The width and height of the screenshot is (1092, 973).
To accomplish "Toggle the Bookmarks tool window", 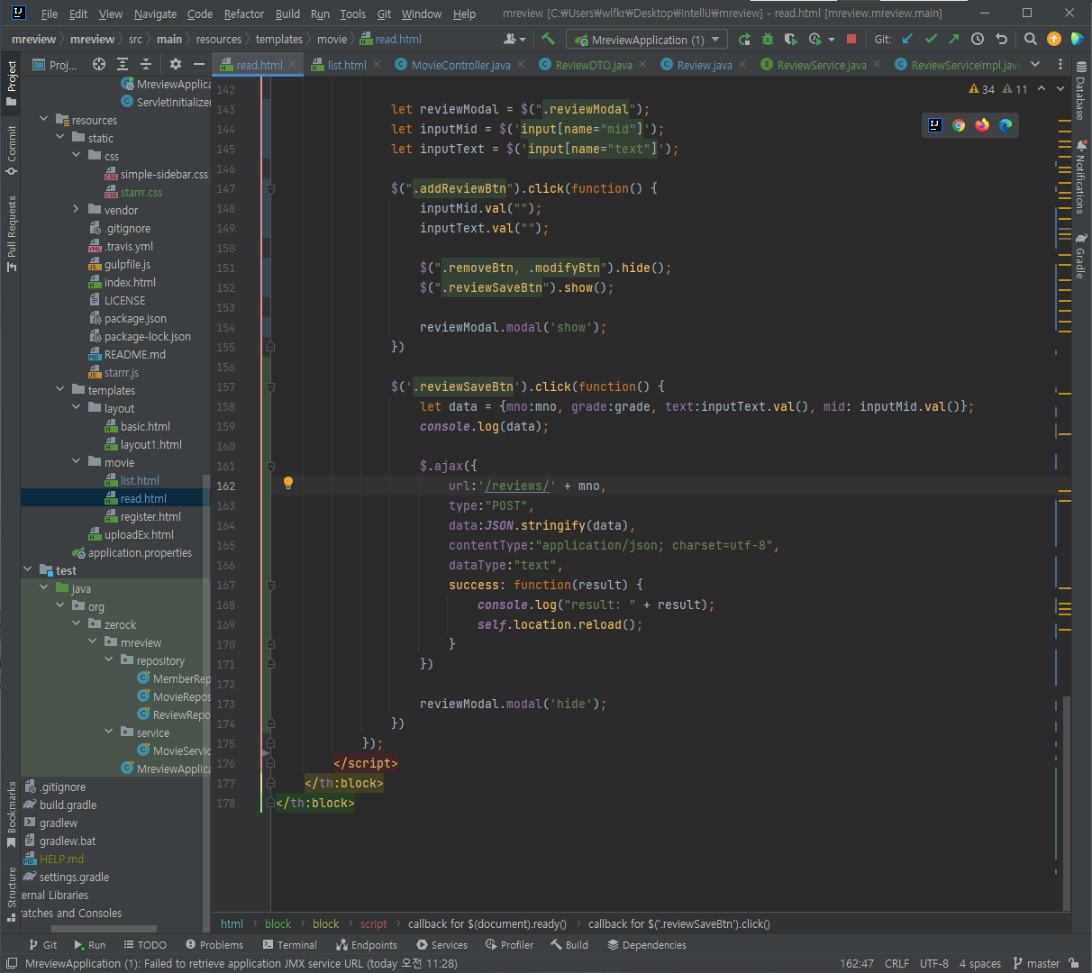I will (x=11, y=815).
